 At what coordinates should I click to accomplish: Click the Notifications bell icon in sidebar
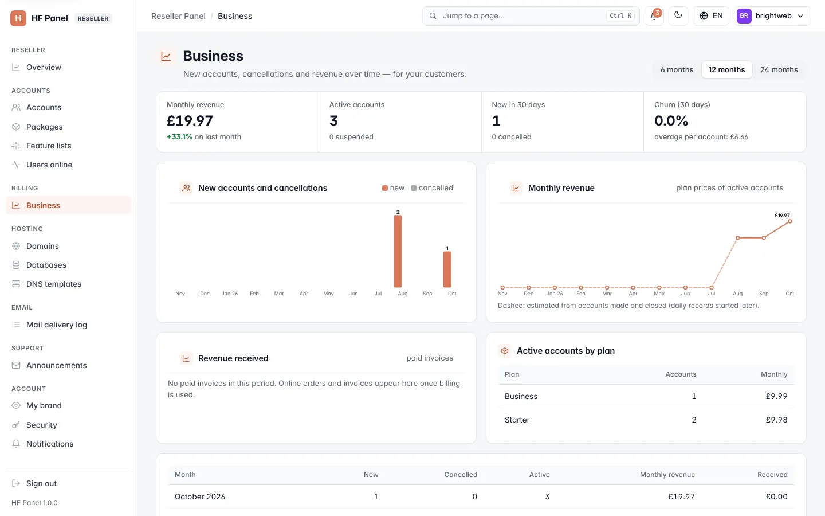pyautogui.click(x=16, y=444)
